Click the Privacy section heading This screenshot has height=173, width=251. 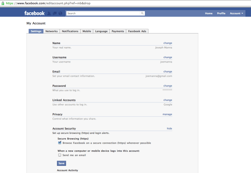pyautogui.click(x=57, y=114)
